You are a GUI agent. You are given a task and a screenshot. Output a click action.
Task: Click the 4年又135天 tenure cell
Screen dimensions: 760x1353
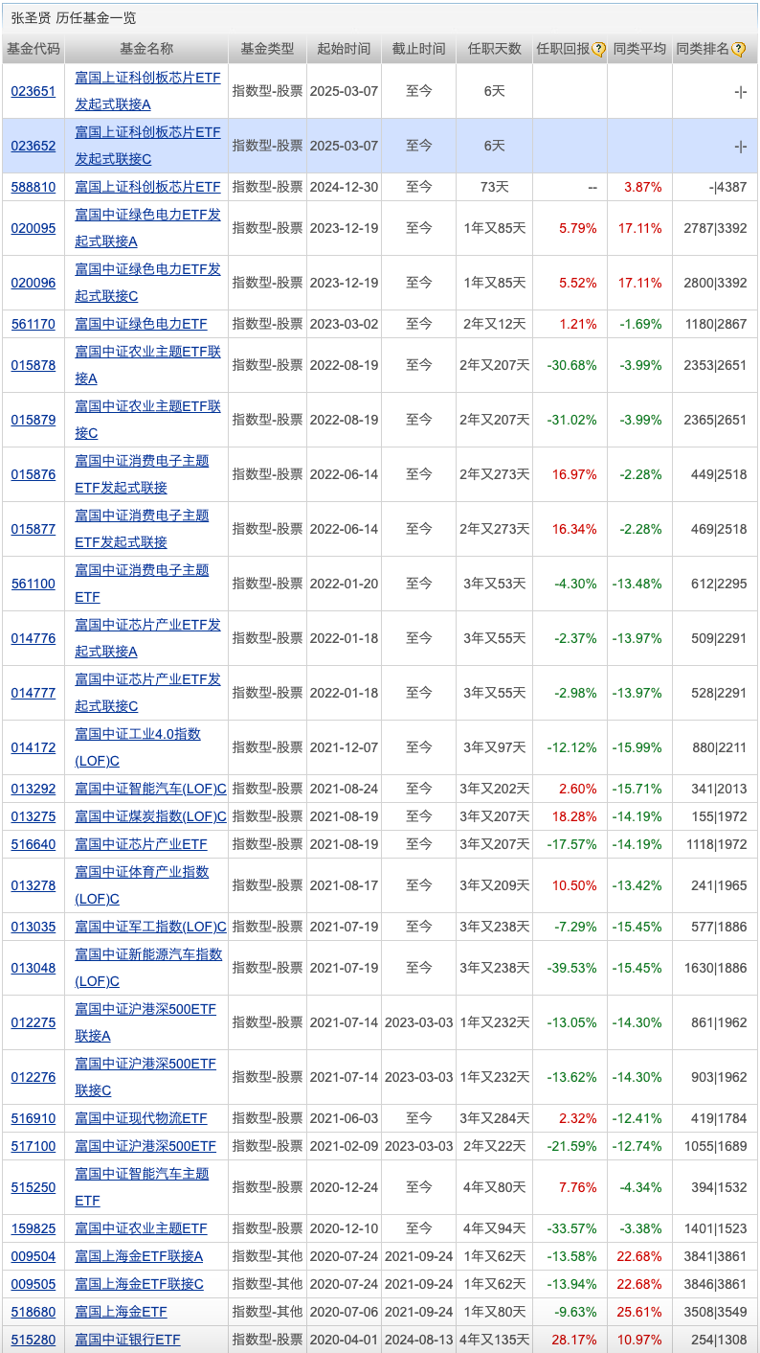495,1340
